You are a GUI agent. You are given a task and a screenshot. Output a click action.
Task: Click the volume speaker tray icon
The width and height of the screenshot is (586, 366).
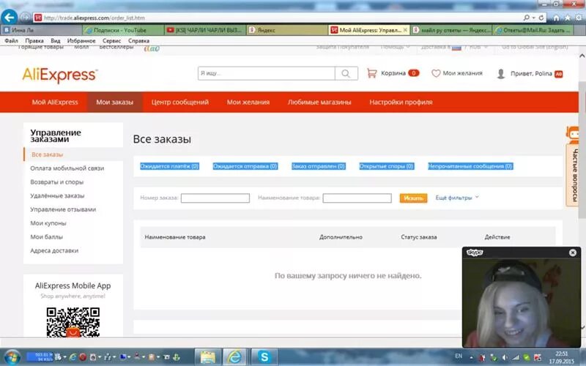505,357
